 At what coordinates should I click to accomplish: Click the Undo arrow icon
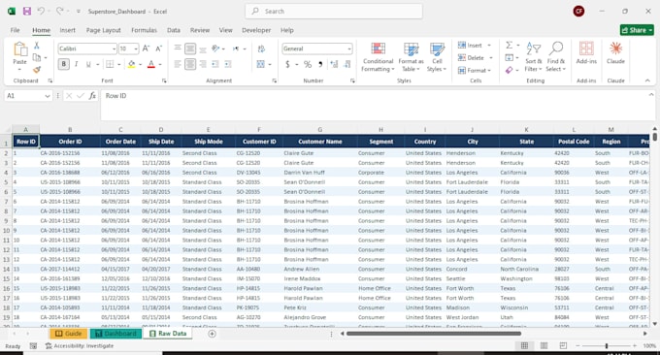coord(41,11)
